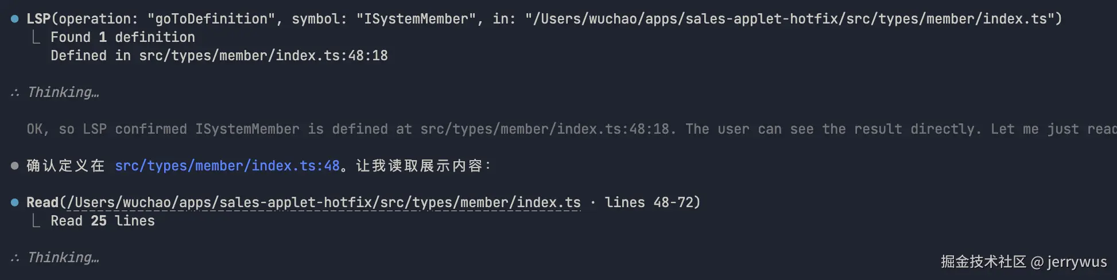Viewport: 1117px width, 280px height.
Task: Open the blue src/types/member/index.ts:48 link
Action: (x=227, y=166)
